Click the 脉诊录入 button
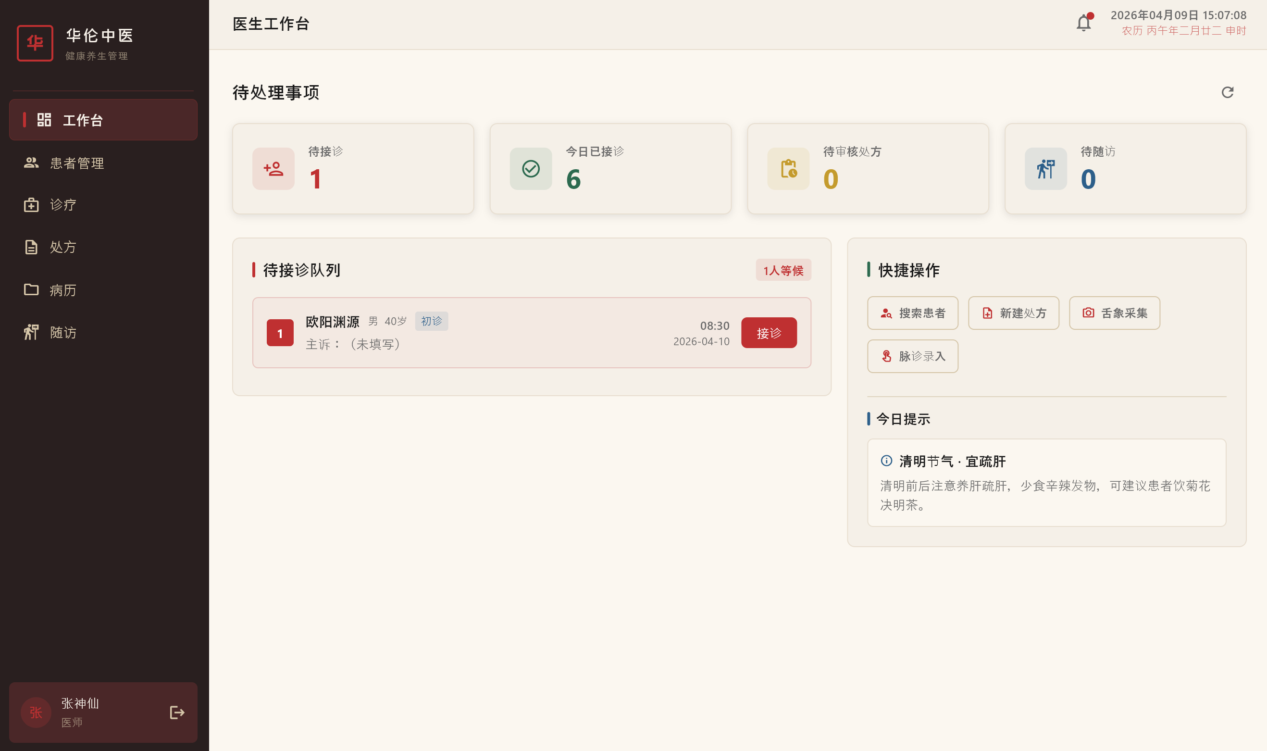 (912, 356)
